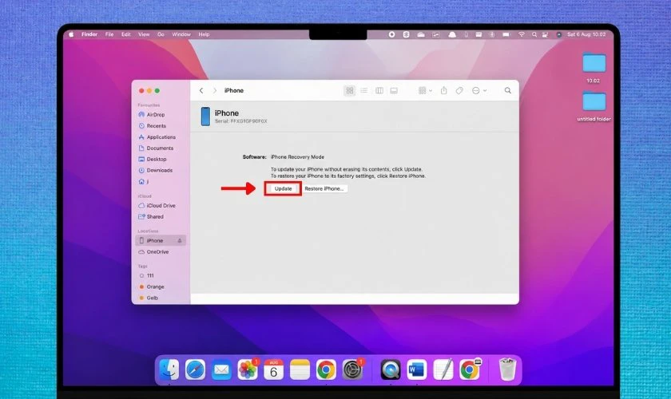
Task: Select Downloads in the sidebar
Action: 161,170
